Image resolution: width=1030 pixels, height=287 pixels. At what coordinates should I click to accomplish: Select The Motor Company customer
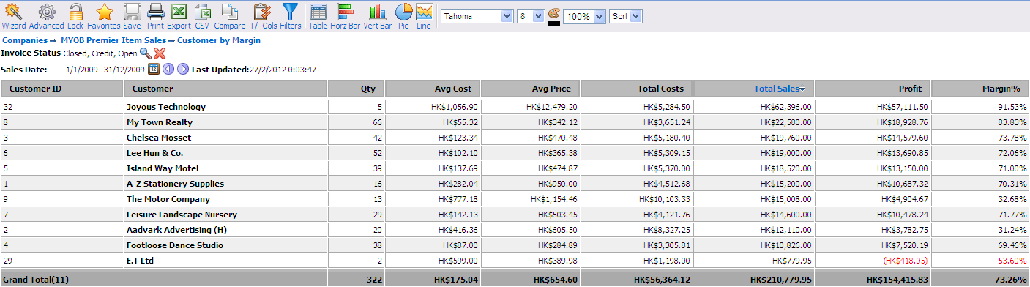coord(168,199)
